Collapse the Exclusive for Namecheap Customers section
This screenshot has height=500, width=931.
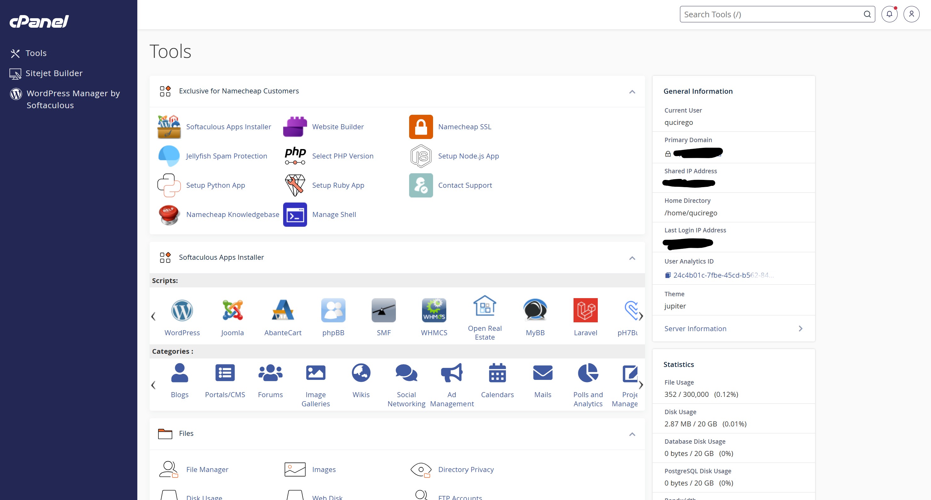point(632,92)
